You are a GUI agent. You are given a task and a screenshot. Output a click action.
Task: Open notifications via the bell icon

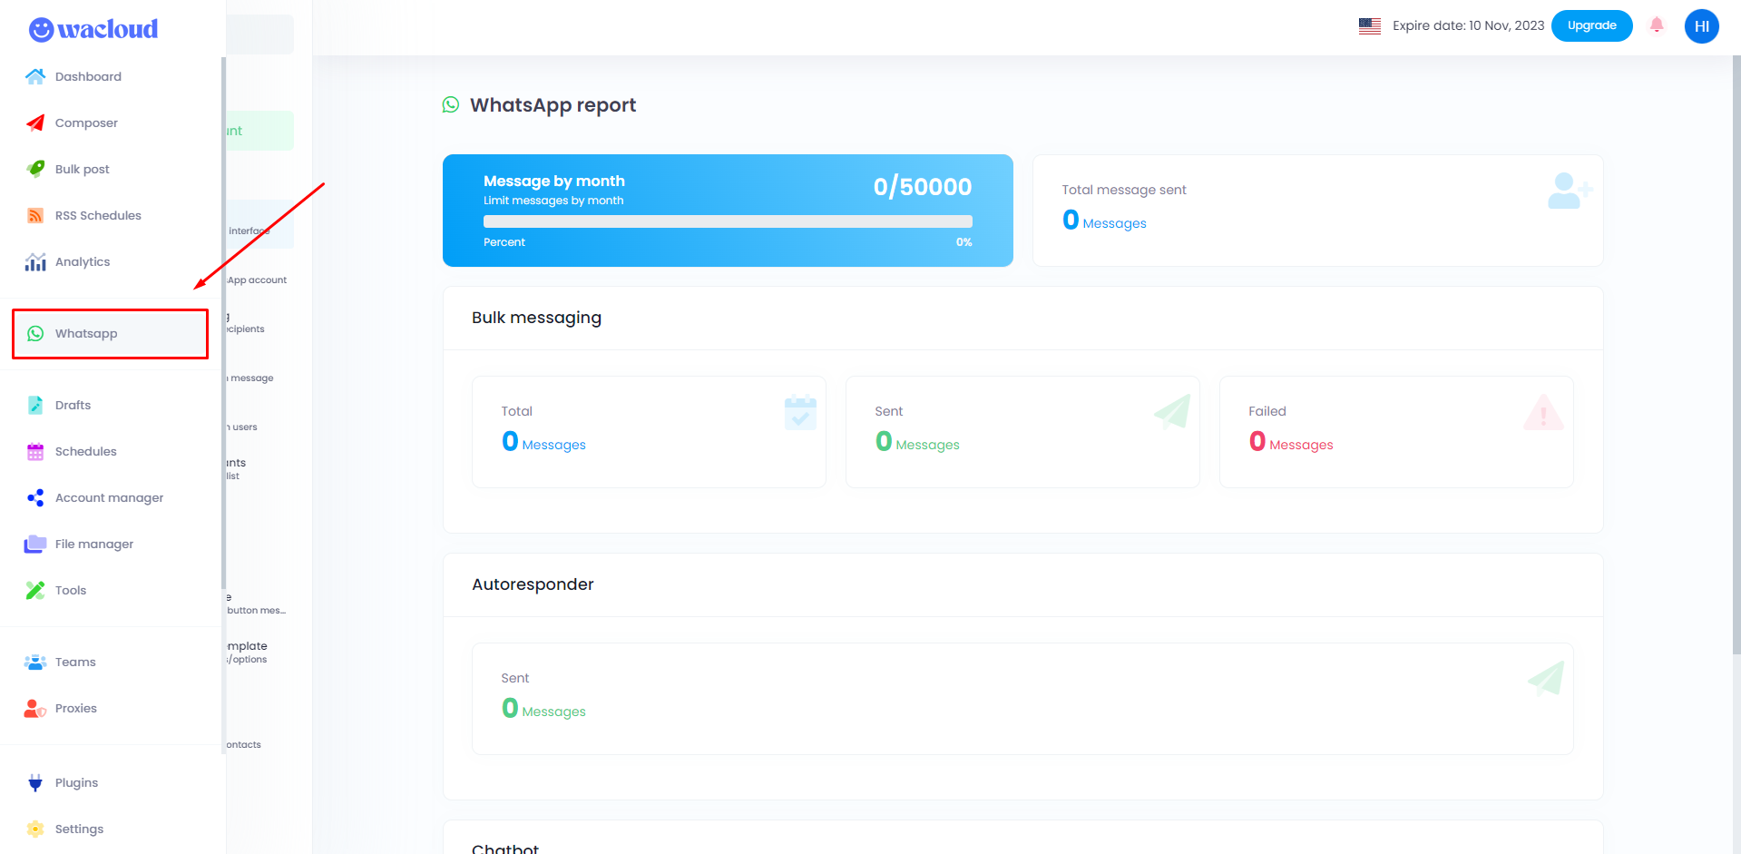pos(1657,25)
